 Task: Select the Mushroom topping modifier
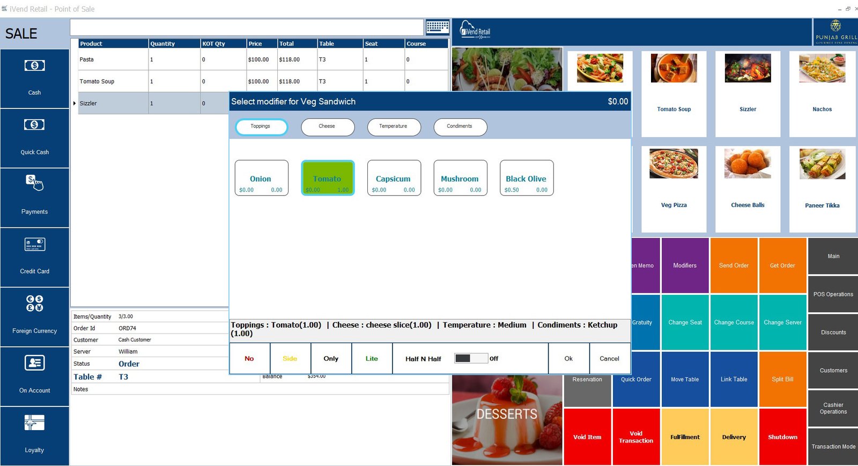click(460, 178)
